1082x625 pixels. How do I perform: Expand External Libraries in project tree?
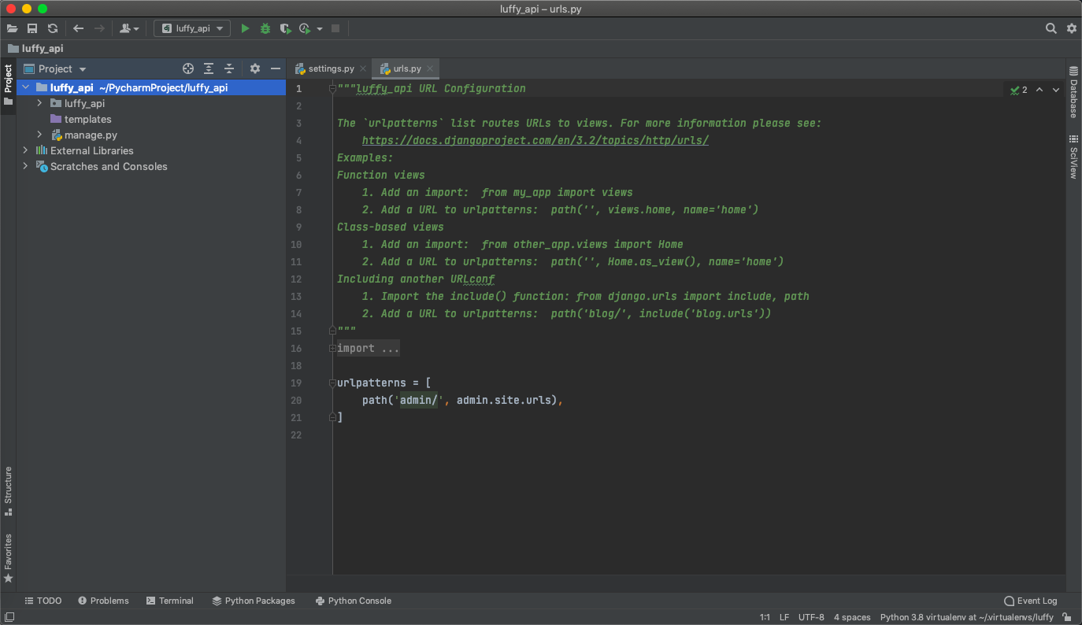[x=26, y=150]
